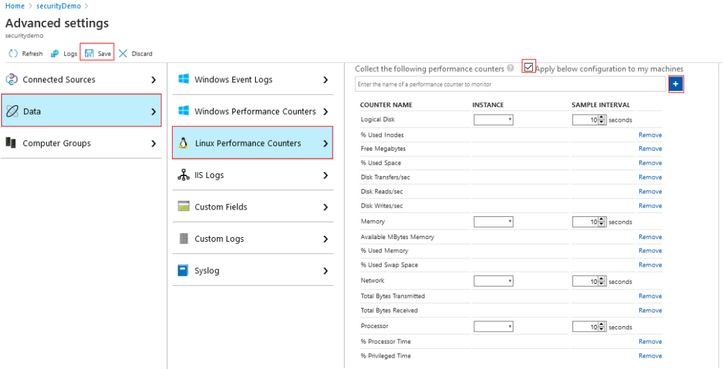Click the performance counter name input field
Viewport: 723px width, 369px height.
[x=510, y=84]
